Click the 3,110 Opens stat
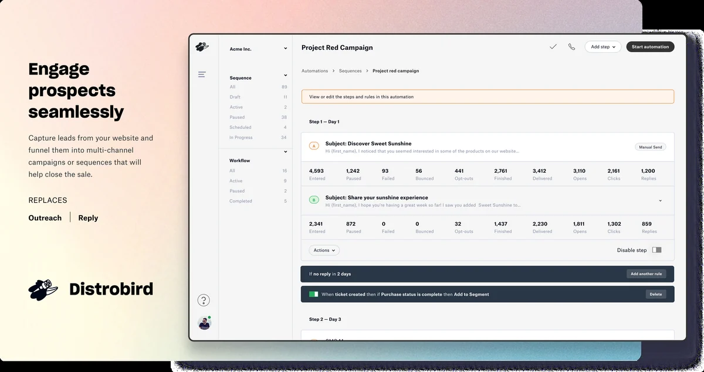Screen dimensions: 704x372 (580, 174)
